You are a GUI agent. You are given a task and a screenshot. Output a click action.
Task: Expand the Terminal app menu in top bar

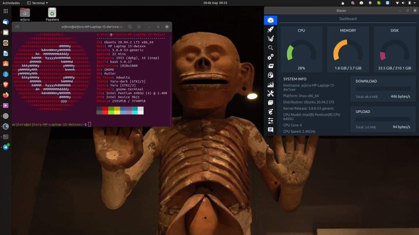[x=38, y=3]
